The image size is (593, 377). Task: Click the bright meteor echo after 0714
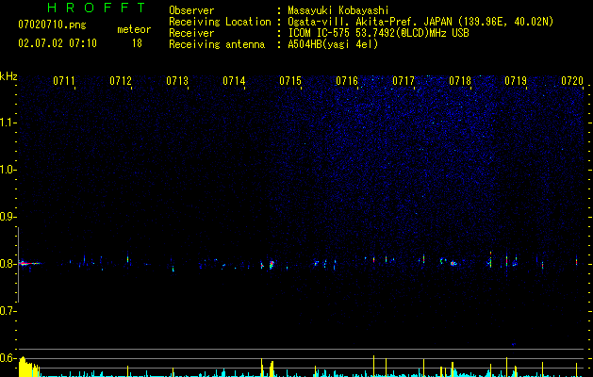[x=272, y=264]
